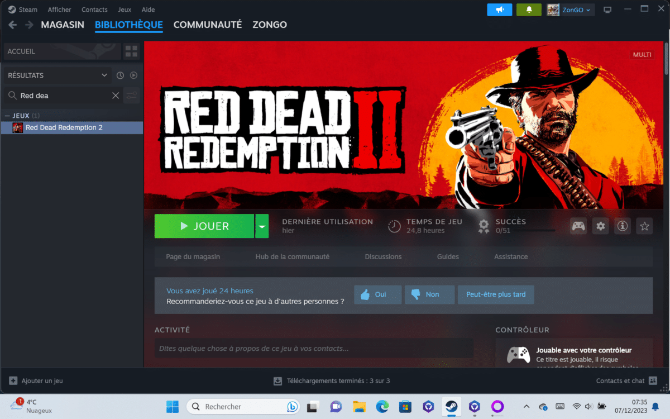
Task: Click Peut-être plus tard
Action: tap(496, 294)
